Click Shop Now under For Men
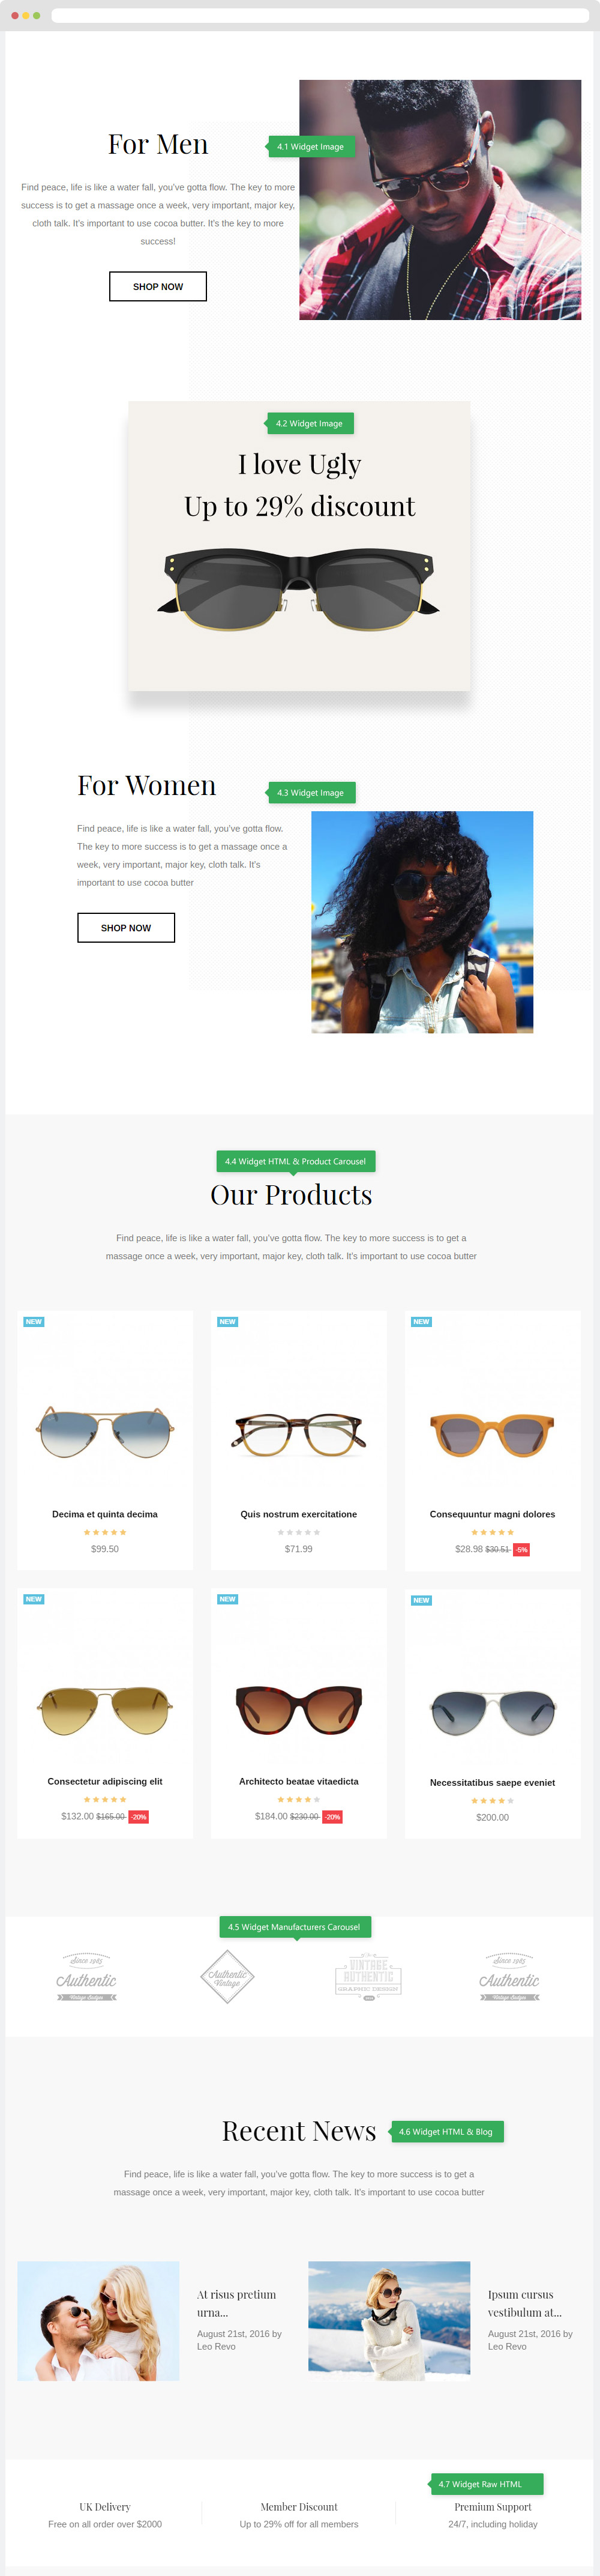This screenshot has height=2576, width=600. [158, 286]
